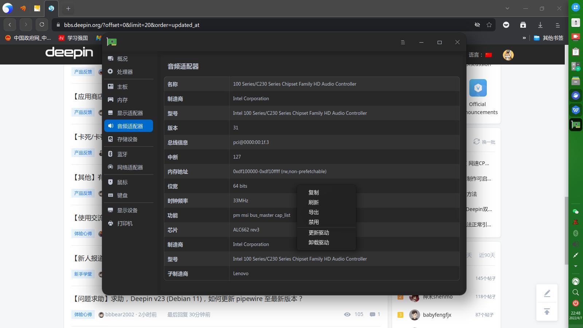Click the red power icon in dock
Screen dimensions: 583x328
576,303
